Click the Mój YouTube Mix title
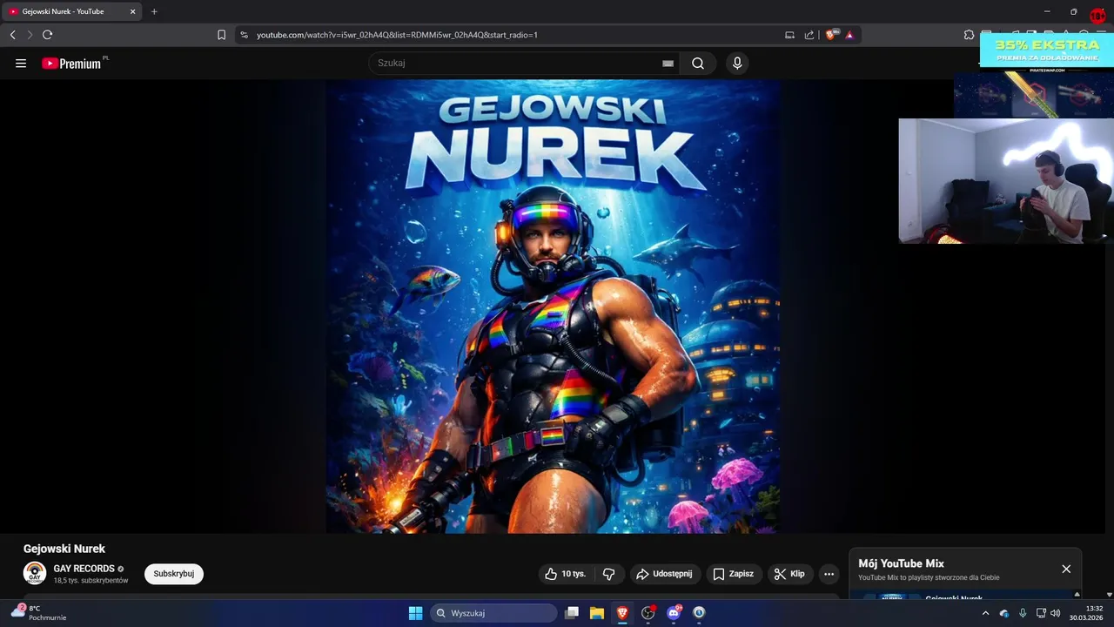Viewport: 1114px width, 627px height. pyautogui.click(x=901, y=563)
